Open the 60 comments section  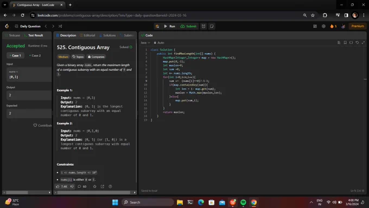click(82, 187)
